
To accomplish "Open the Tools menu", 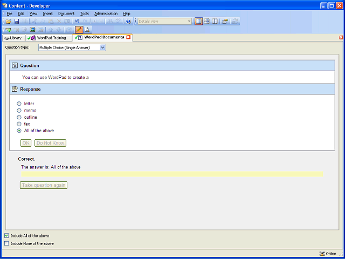I will (85, 13).
